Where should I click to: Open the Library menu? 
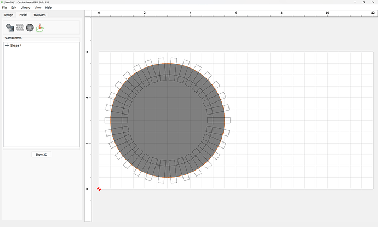point(25,8)
